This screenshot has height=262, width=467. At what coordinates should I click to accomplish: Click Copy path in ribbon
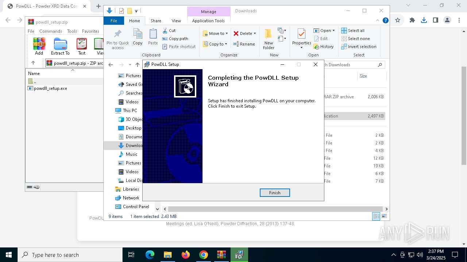(x=175, y=39)
